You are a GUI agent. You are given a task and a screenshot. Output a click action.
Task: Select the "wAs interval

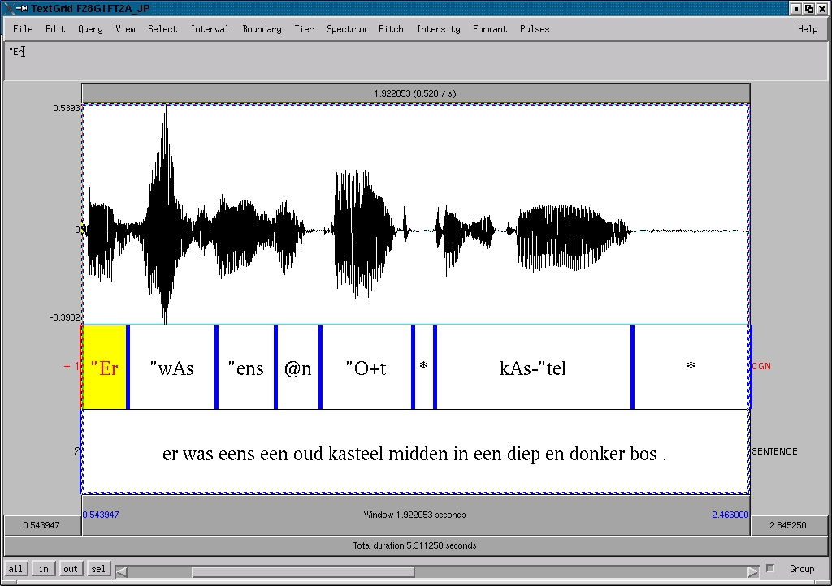172,368
